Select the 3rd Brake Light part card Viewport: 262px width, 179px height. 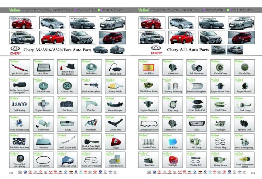(x=20, y=68)
